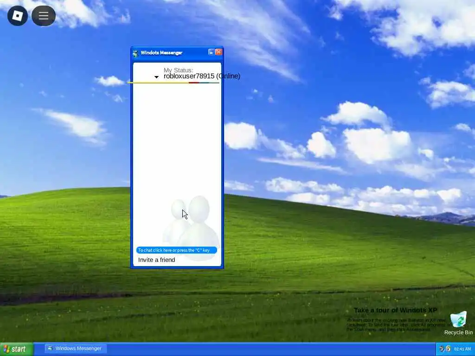Click the yellow system tray icon
Screen dimensions: 475x356
tap(448, 349)
